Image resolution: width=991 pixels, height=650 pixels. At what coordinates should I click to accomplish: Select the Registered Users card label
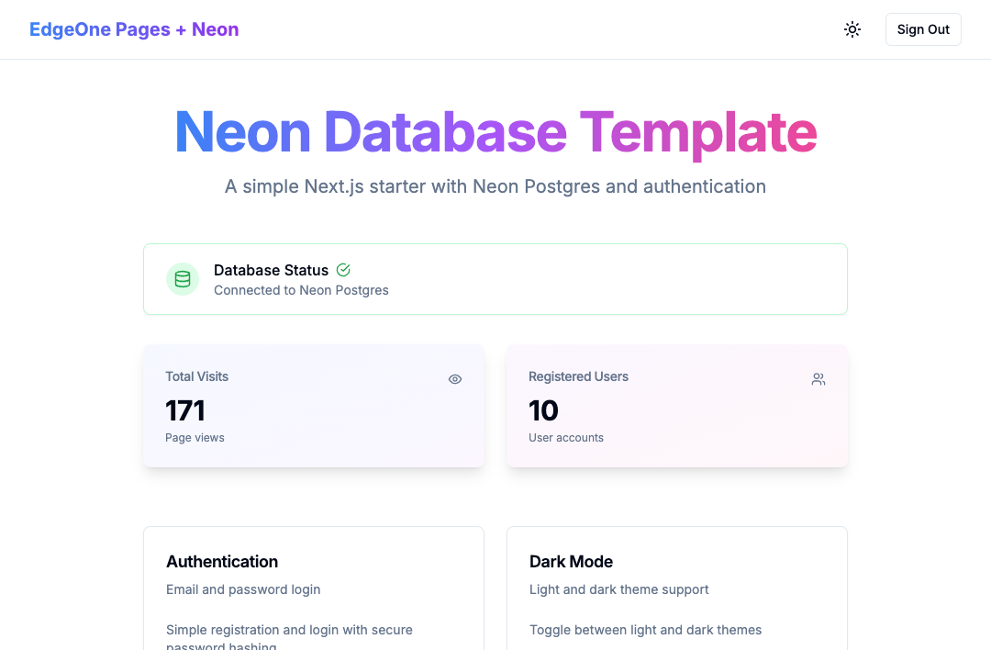click(578, 376)
